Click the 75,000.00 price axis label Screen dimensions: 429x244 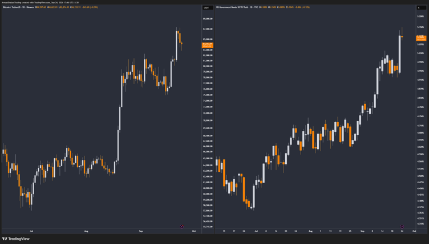tap(208, 95)
